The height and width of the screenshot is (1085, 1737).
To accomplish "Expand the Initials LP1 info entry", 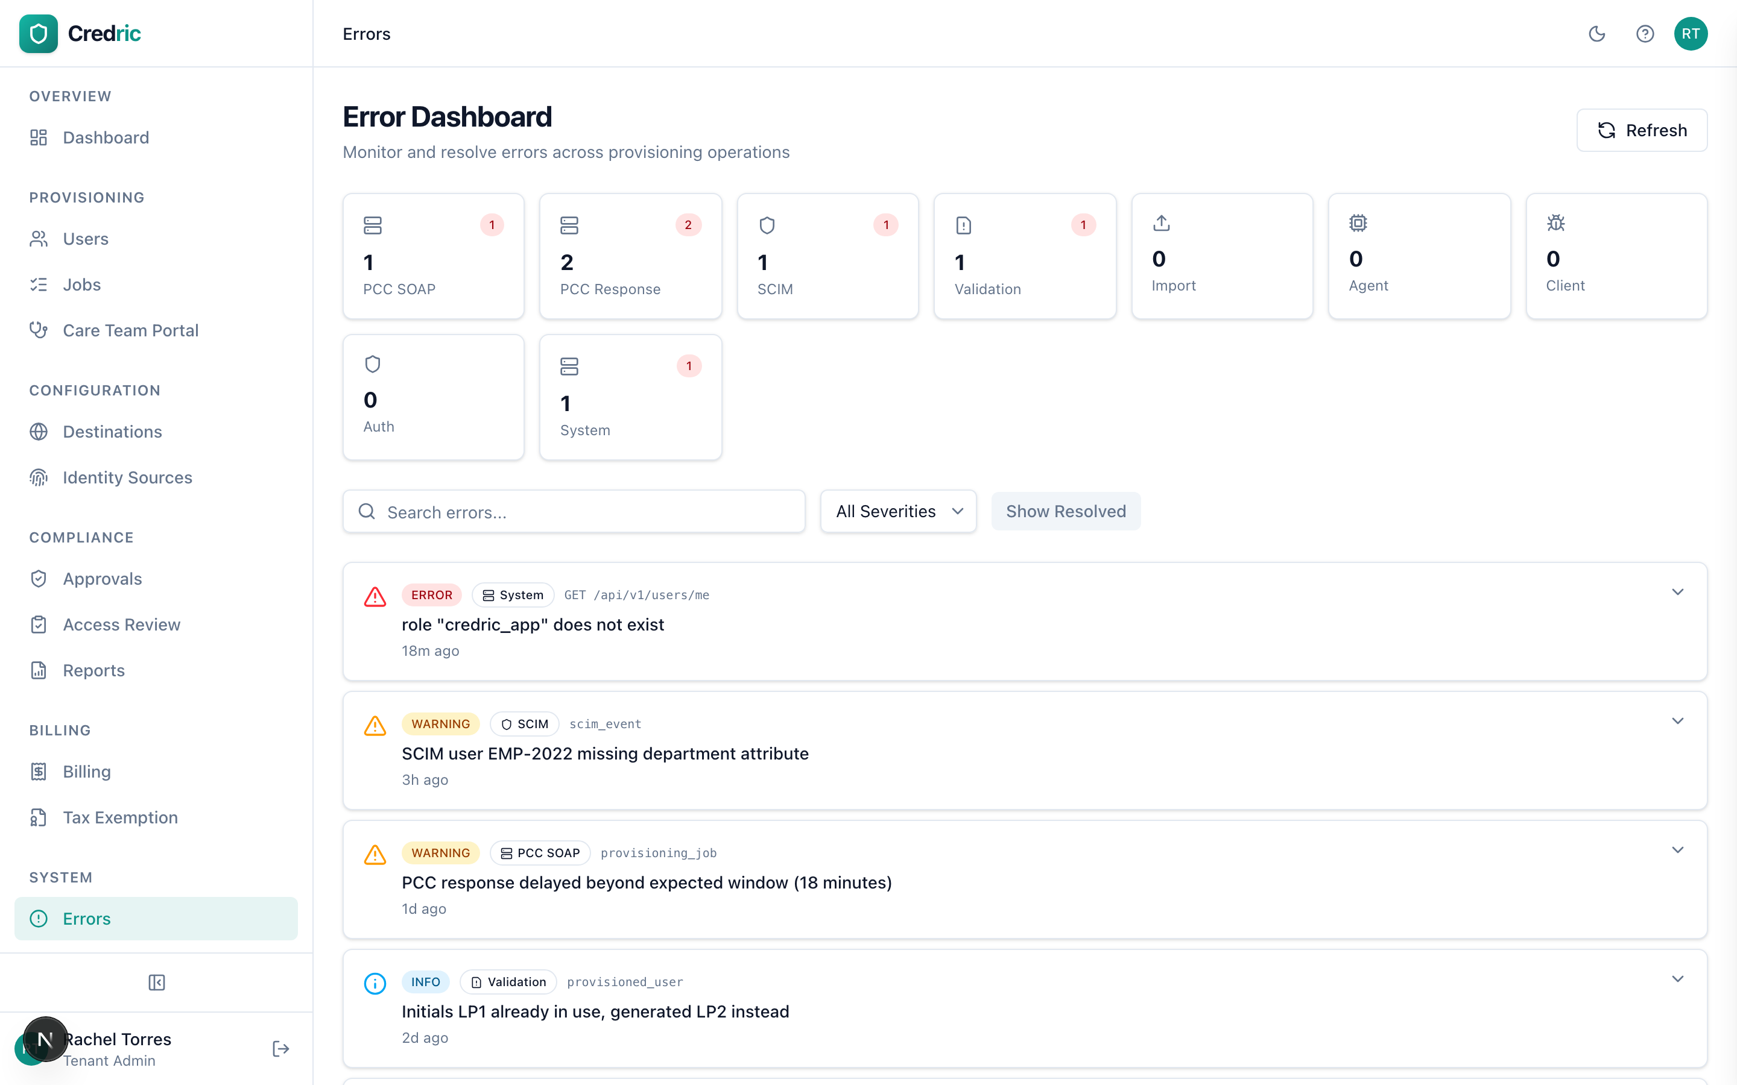I will (x=1677, y=980).
